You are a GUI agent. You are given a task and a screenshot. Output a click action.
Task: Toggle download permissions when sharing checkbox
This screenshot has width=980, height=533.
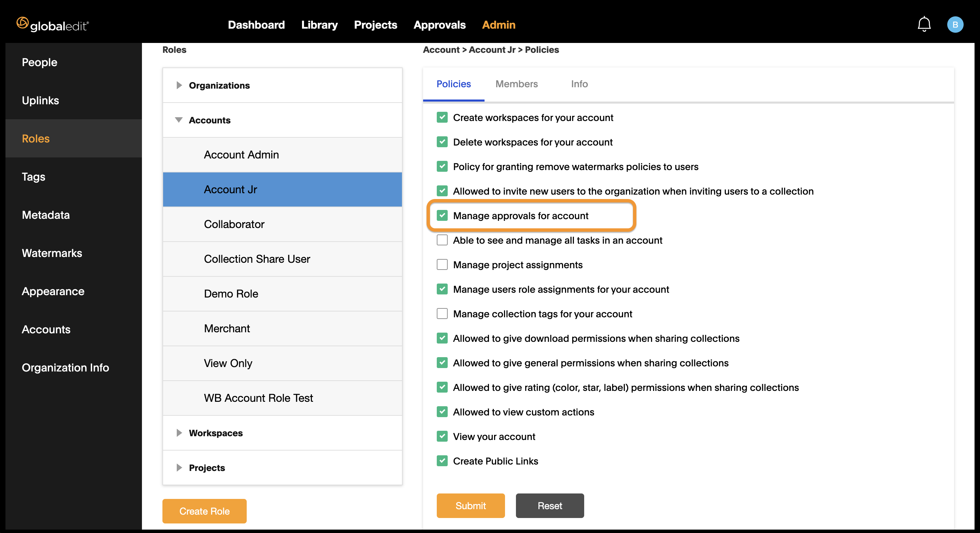pos(442,338)
